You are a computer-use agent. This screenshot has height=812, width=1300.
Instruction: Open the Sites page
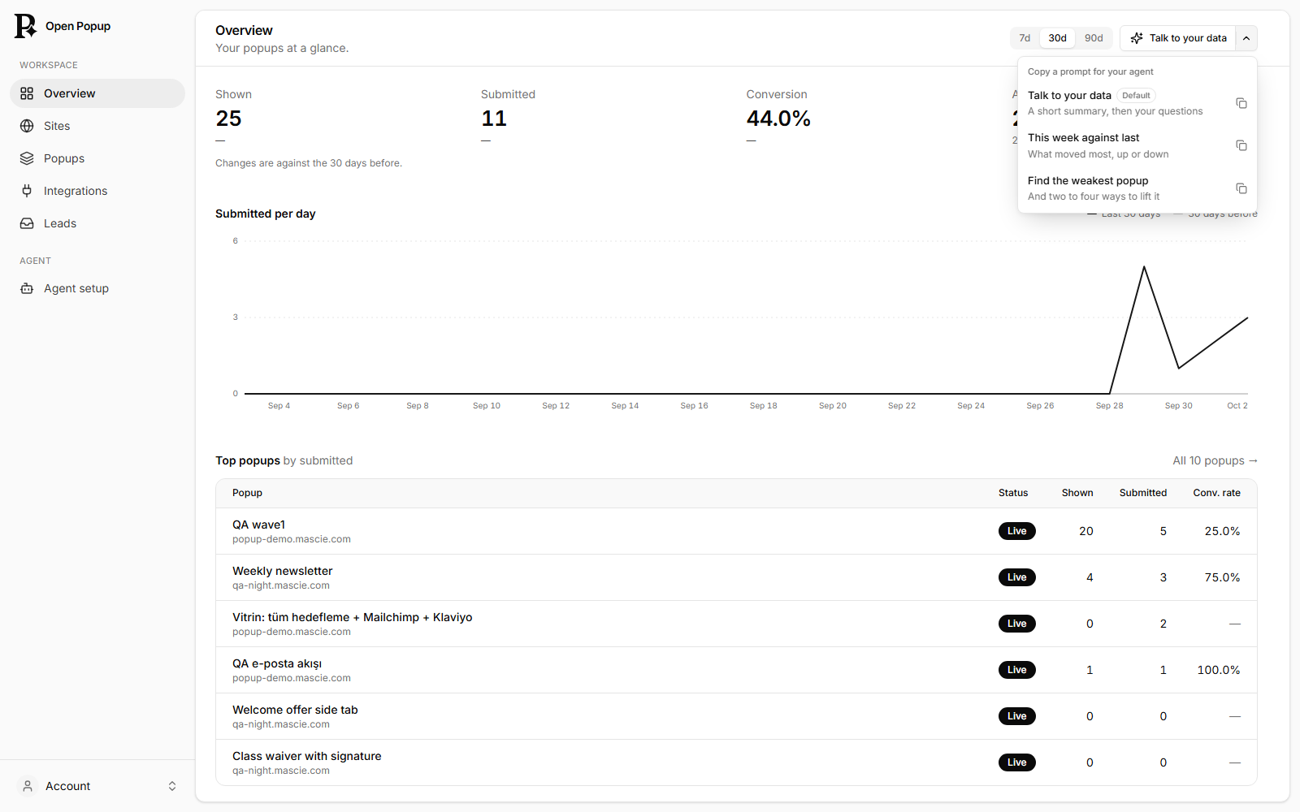click(x=97, y=126)
